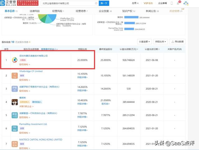Switch to the 法律风险 tab

(x=35, y=11)
